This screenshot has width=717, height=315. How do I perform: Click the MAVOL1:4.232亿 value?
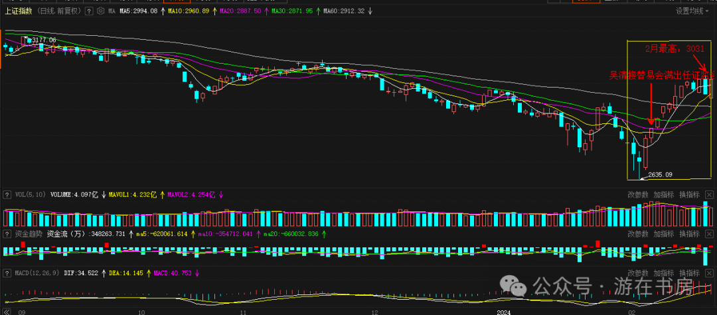click(133, 194)
